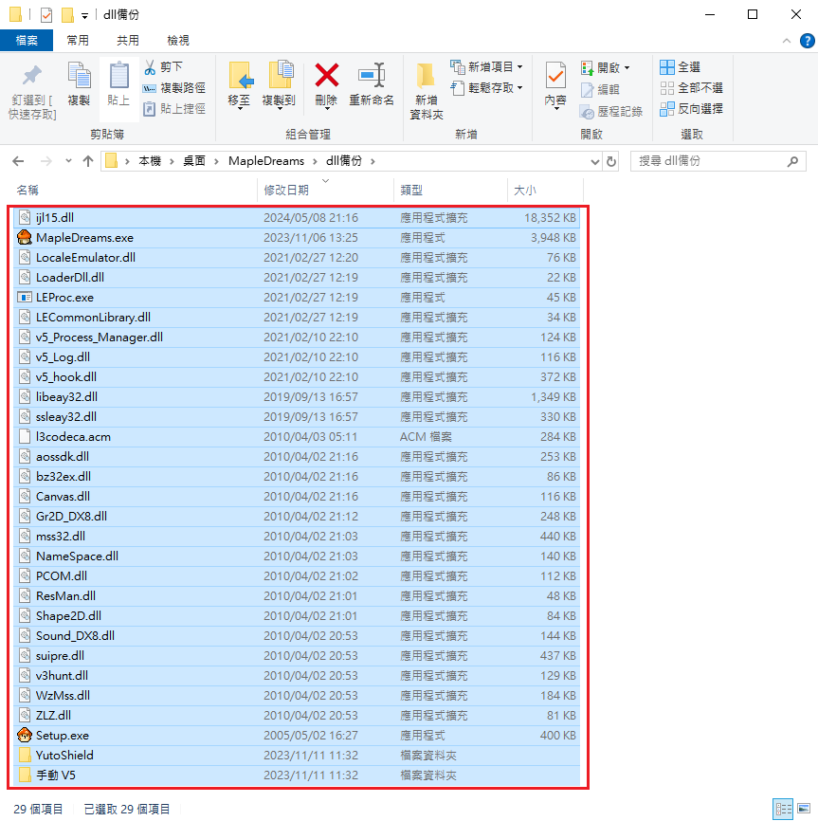Switch to large icons view in status bar

click(x=803, y=809)
